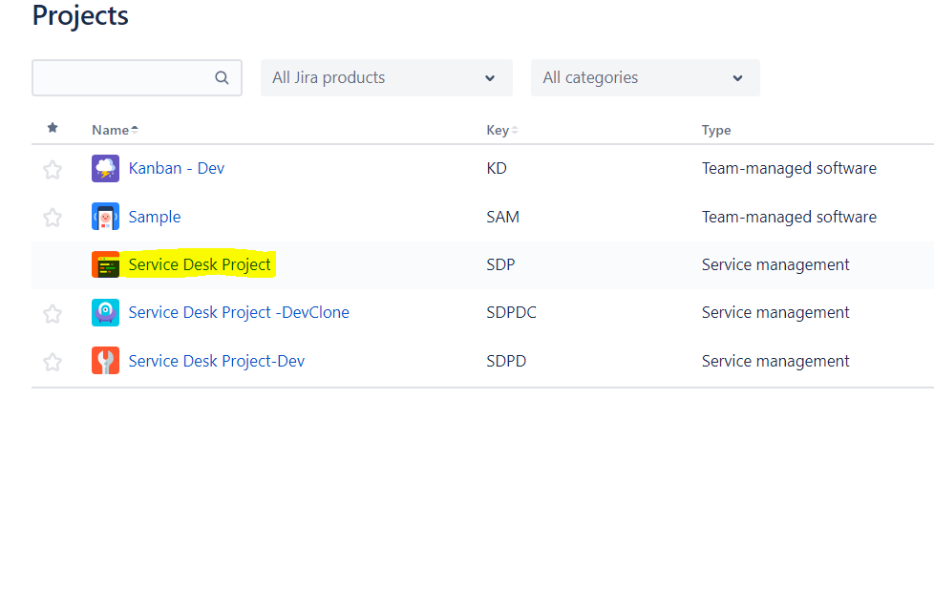Click Service management in SDPD row

775,361
